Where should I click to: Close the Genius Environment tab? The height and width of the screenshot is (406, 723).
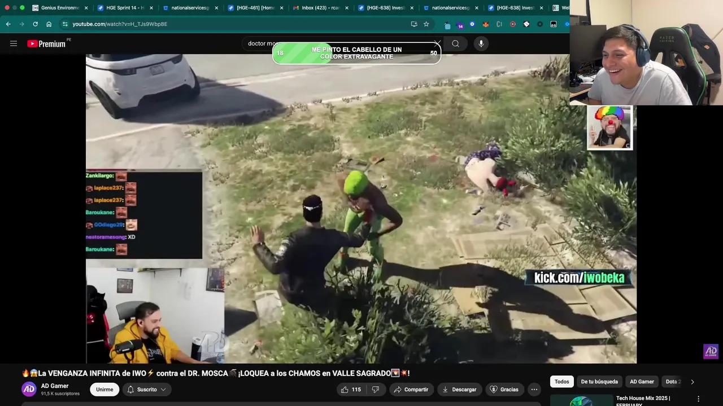[x=86, y=8]
